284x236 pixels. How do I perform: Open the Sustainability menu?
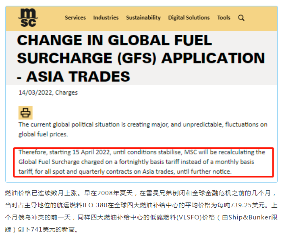coord(143,18)
